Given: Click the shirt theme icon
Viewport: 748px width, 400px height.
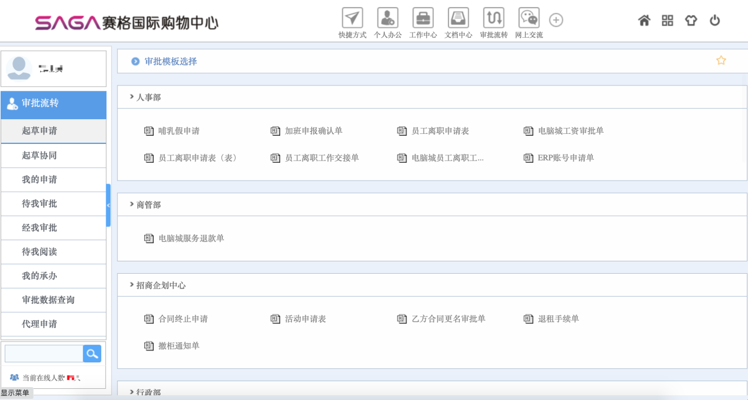Looking at the screenshot, I should (x=691, y=20).
